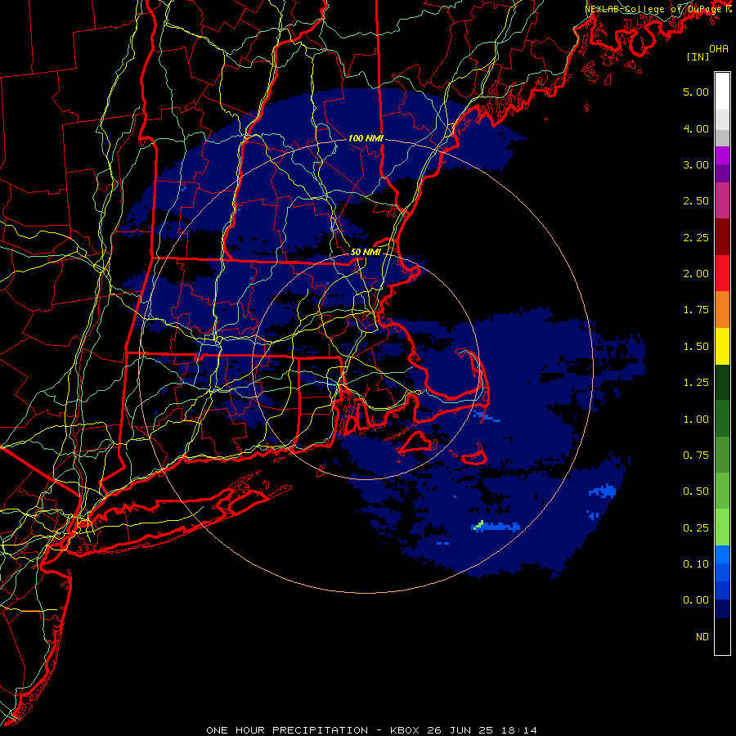
Task: Click the [IN] units label
Action: (698, 56)
